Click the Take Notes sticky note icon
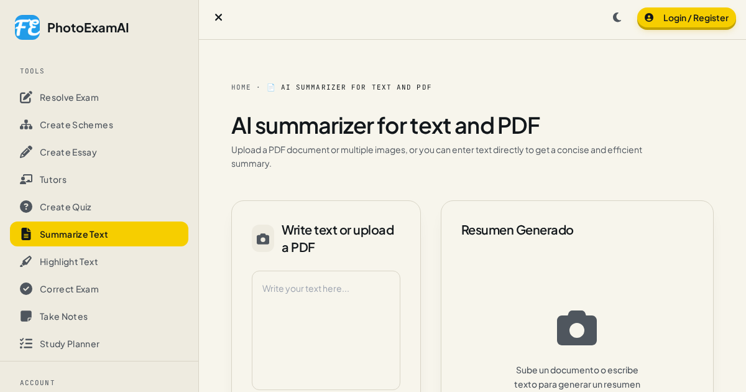Screen dimensions: 746x392 pyautogui.click(x=26, y=316)
